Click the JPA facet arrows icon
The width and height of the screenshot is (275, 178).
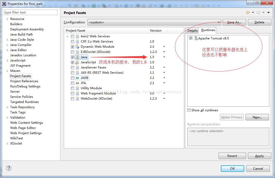pyautogui.click(x=77, y=83)
